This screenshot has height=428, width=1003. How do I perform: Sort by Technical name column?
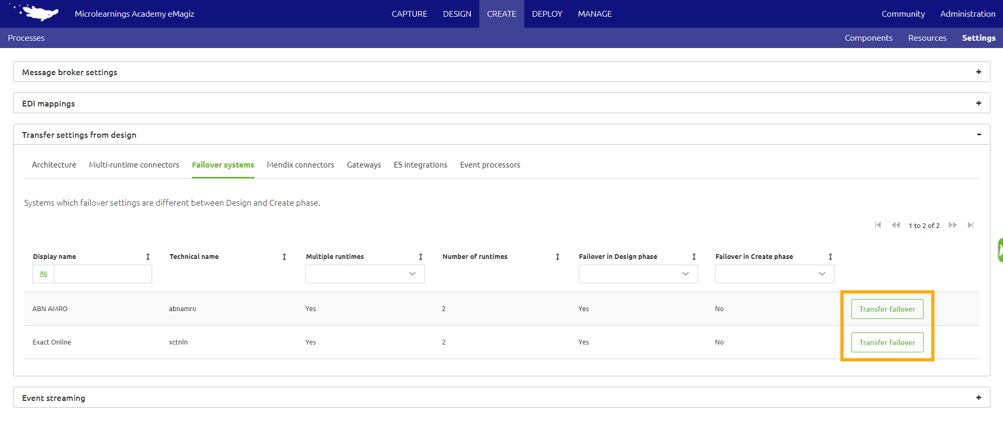[x=284, y=257]
